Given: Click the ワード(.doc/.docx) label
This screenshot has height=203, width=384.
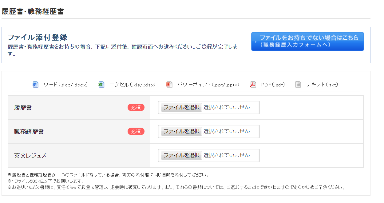Looking at the screenshot, I should tap(66, 85).
